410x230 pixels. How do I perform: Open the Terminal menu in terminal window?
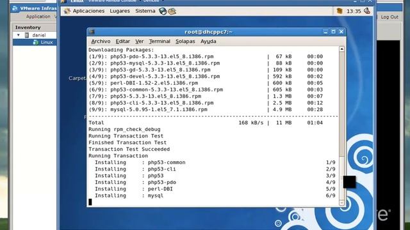coord(160,41)
